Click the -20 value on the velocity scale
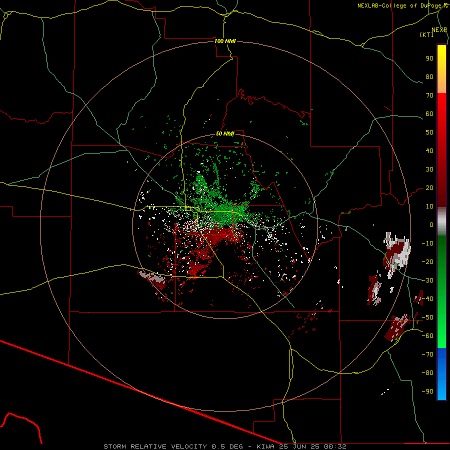The width and height of the screenshot is (450, 450). click(x=427, y=261)
